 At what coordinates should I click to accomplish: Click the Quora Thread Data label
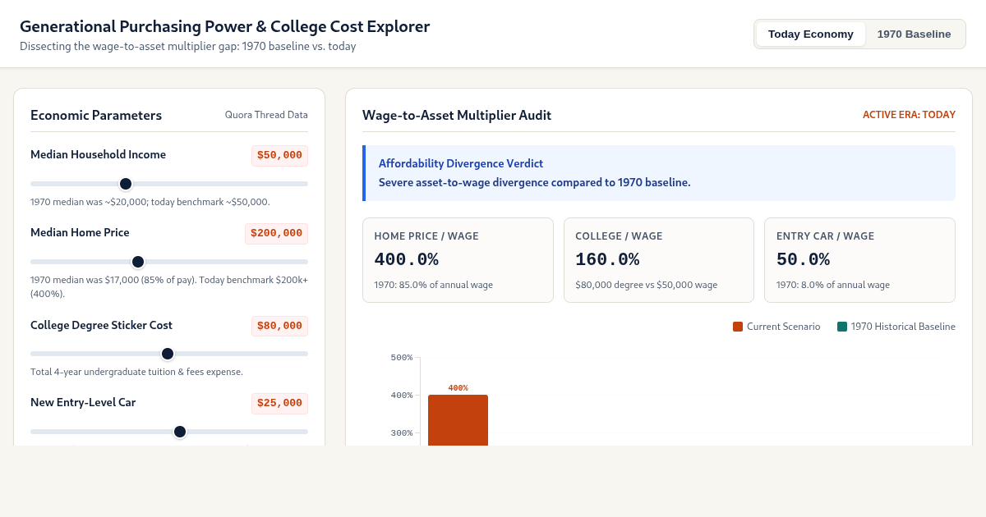click(x=266, y=115)
